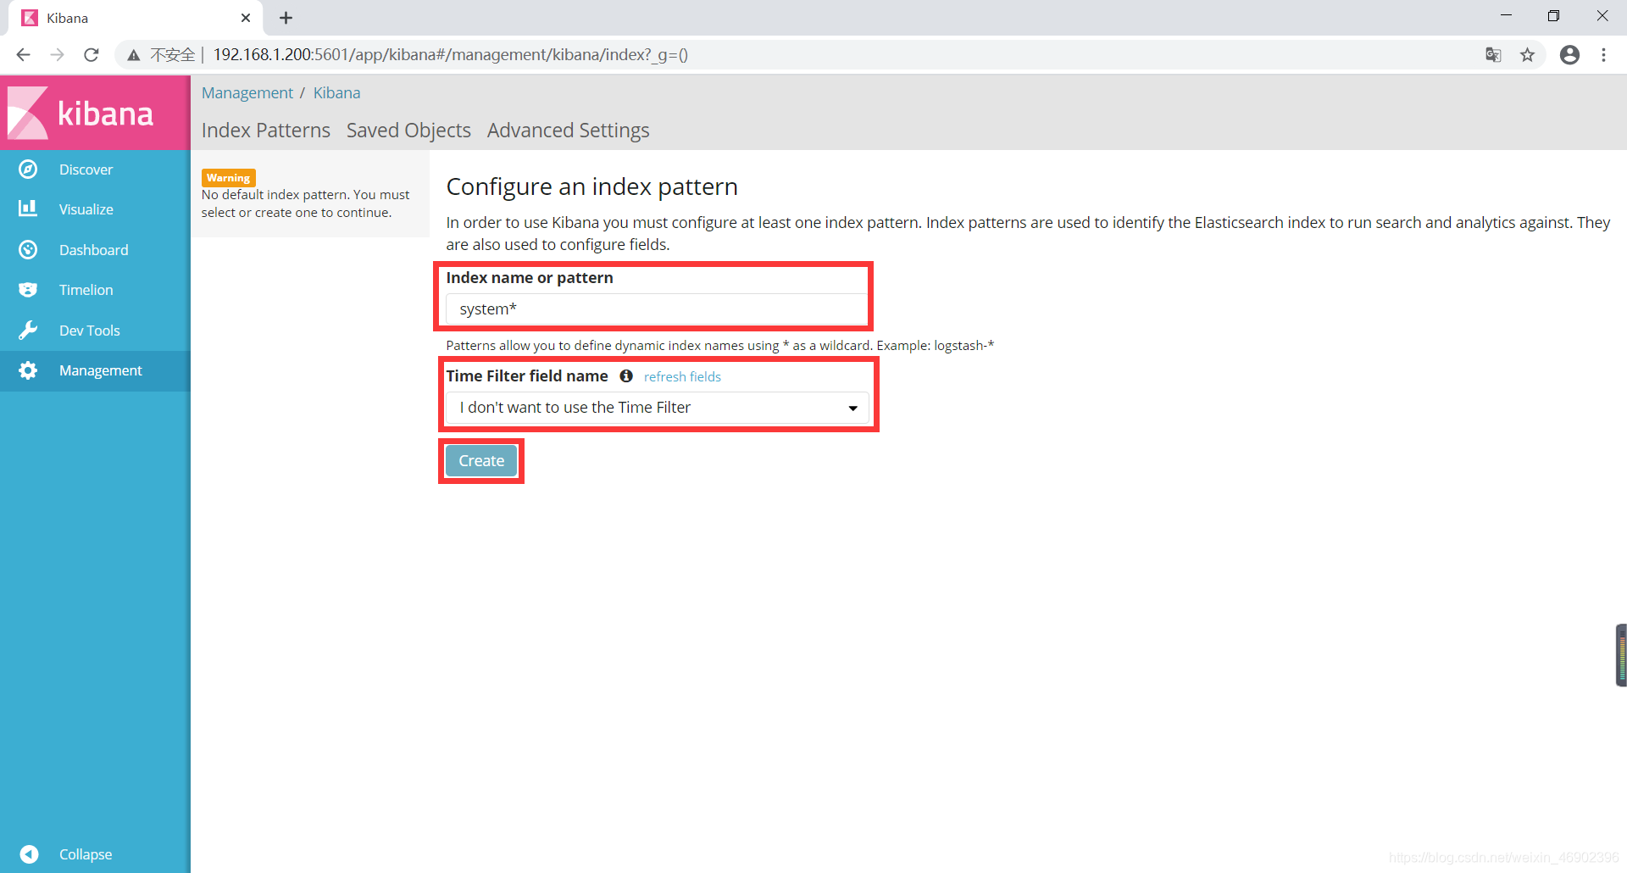Open the browser profile avatar
Screen dimensions: 1627x873
click(1569, 55)
